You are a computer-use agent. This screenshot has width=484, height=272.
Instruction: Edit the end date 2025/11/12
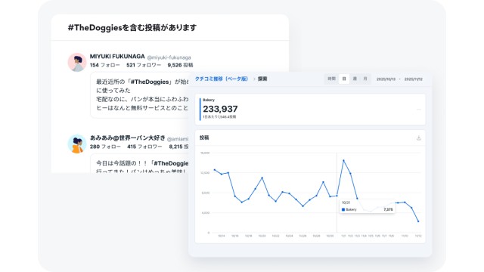click(x=414, y=79)
